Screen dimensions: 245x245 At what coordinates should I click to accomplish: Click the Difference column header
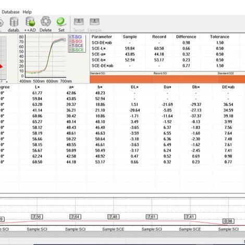(x=186, y=36)
